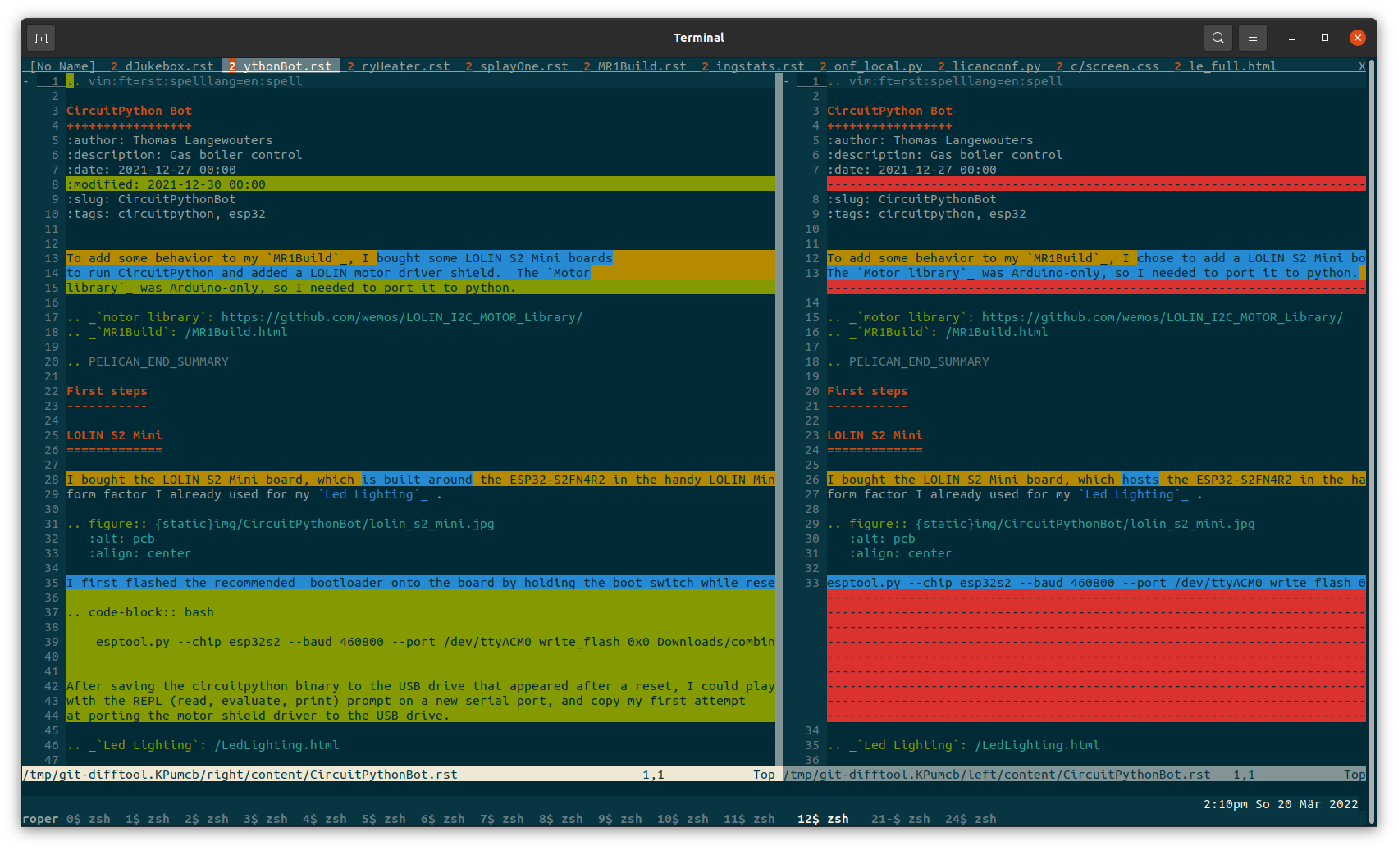The image size is (1398, 850).
Task: Click 'esptool.py --chip esp32s2' line in right pane
Action: coord(1096,583)
